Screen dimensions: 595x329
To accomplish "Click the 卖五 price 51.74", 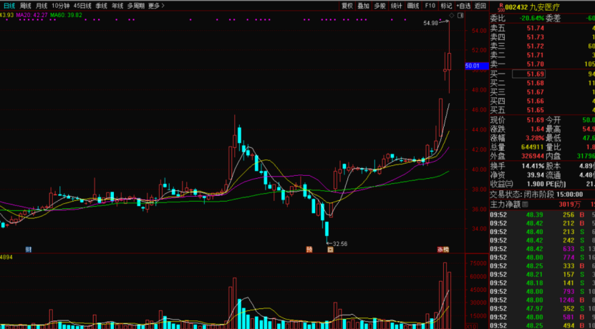I will 536,28.
